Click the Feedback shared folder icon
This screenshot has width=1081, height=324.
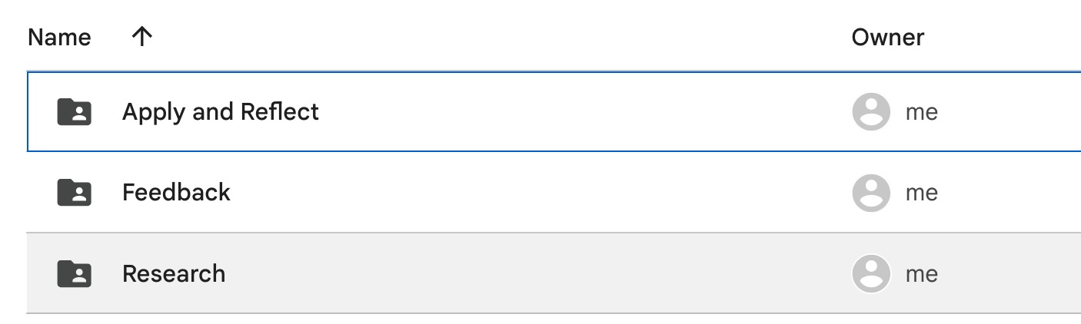point(75,192)
